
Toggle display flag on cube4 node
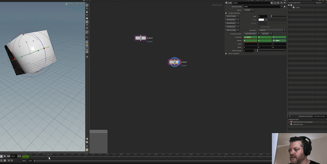point(178,62)
